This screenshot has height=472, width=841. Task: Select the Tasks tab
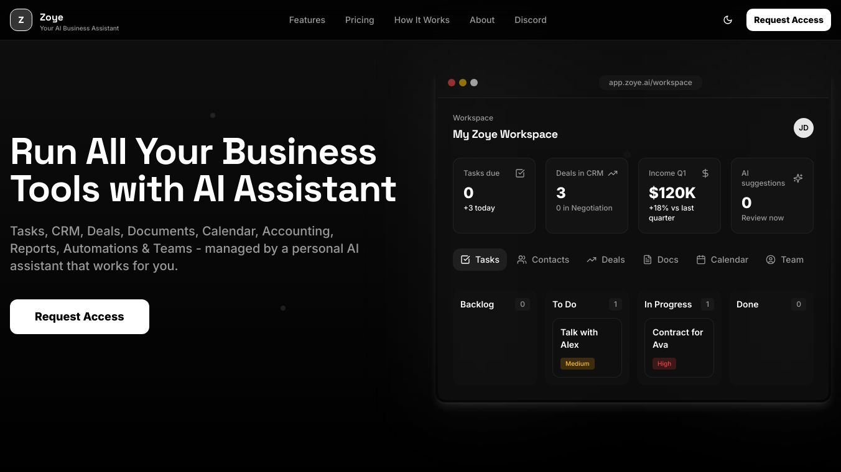(x=480, y=260)
